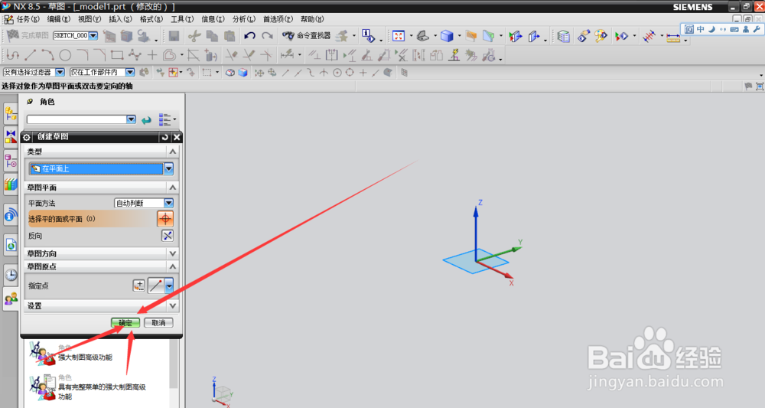This screenshot has height=408, width=765.
Task: Open the specify point method dropdown
Action: (169, 286)
